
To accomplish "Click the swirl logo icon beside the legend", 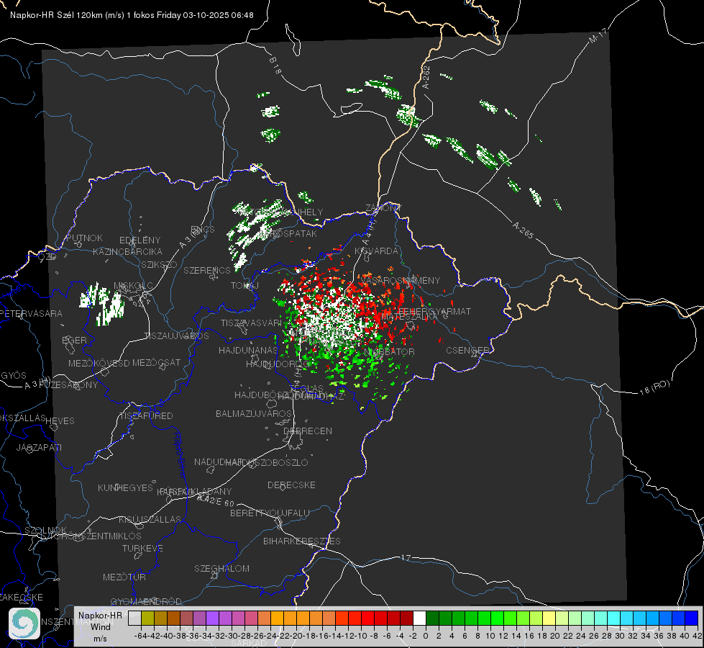I will (24, 624).
